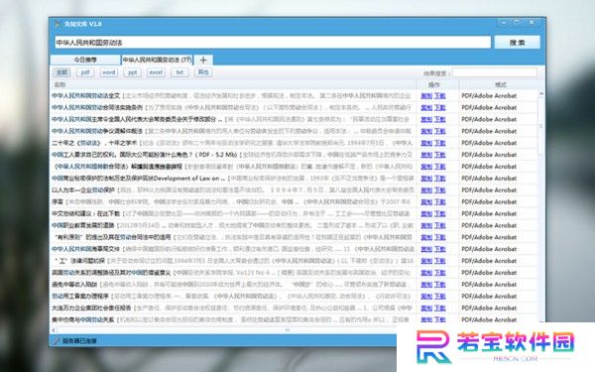The width and height of the screenshot is (595, 372).
Task: Download 劳动用工备案办理程序 document
Action: 440,296
